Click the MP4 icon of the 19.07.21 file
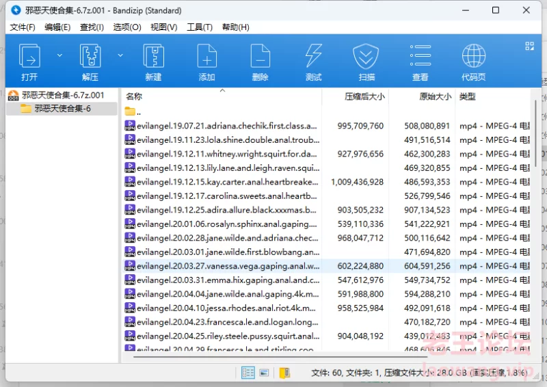This screenshot has height=387, width=547. click(x=130, y=126)
